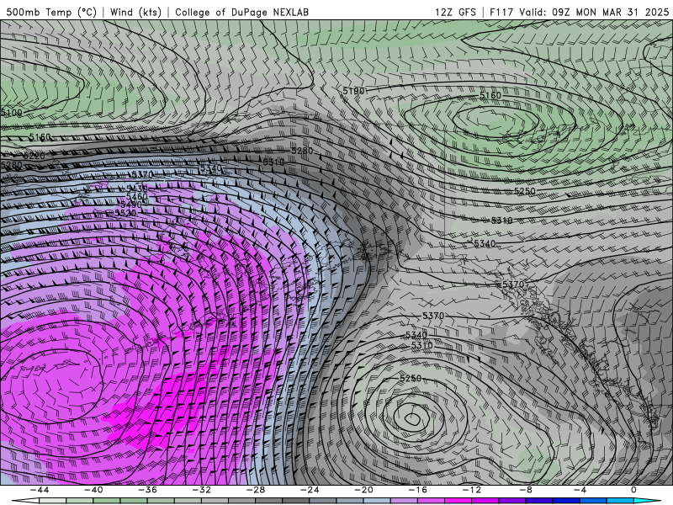Click the -20 colorbar tick label

click(x=363, y=490)
